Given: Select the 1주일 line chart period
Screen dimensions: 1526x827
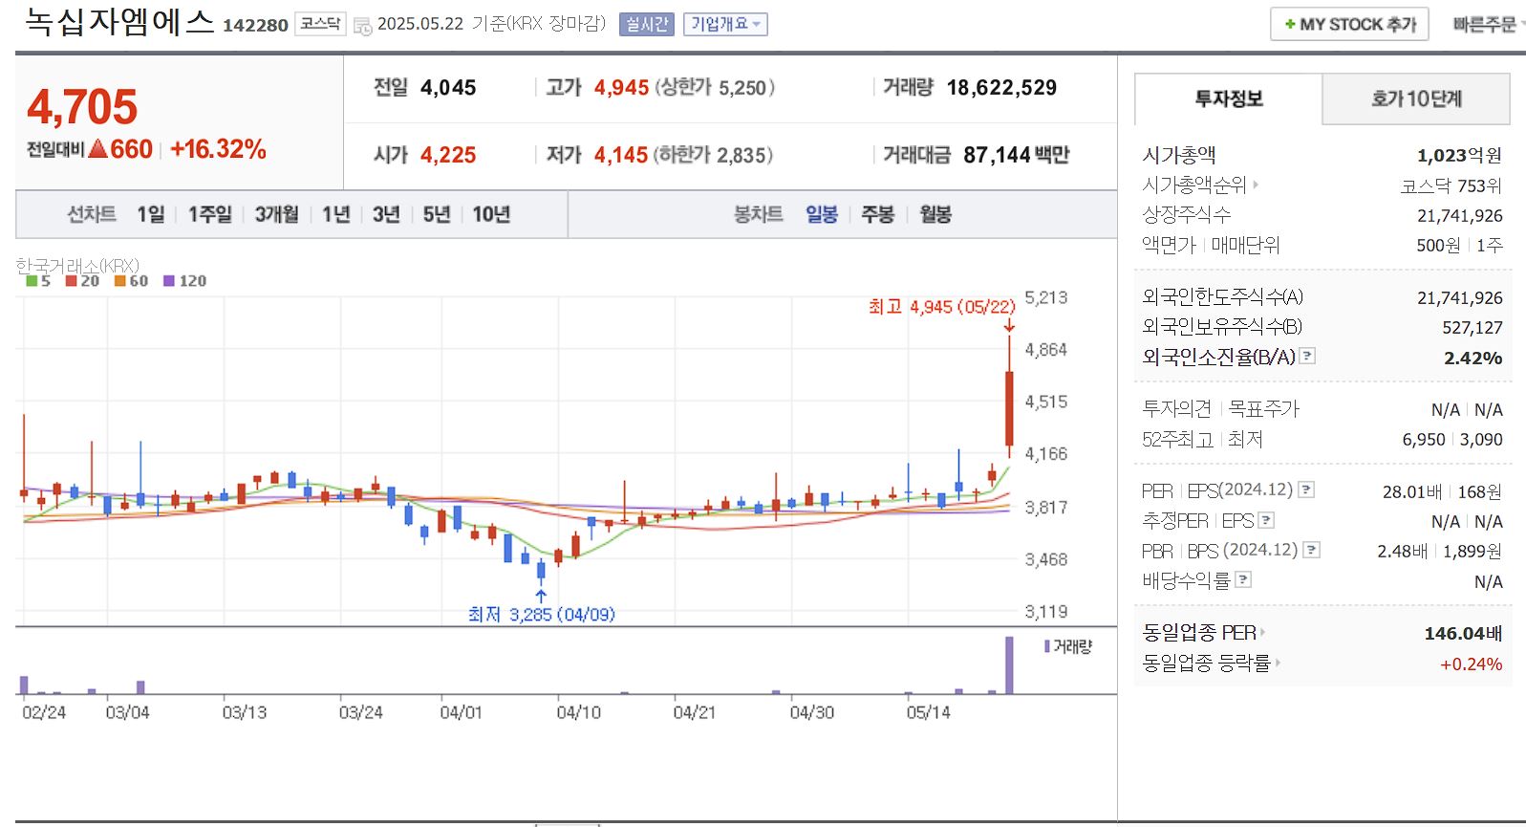Looking at the screenshot, I should [209, 214].
